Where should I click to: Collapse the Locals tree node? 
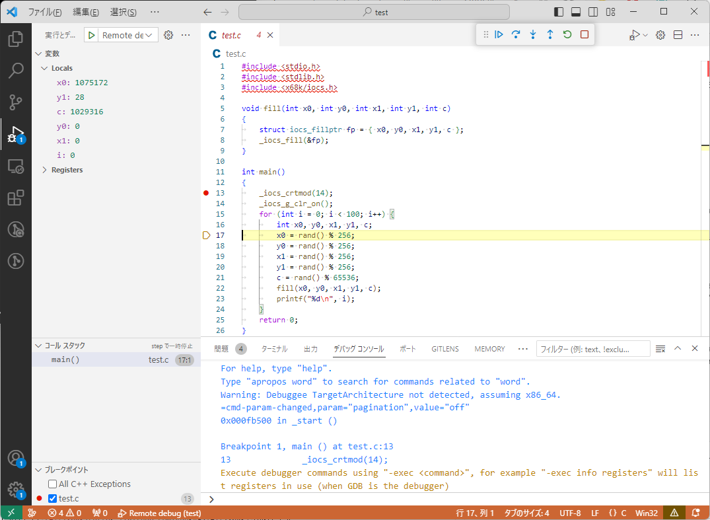tap(44, 68)
